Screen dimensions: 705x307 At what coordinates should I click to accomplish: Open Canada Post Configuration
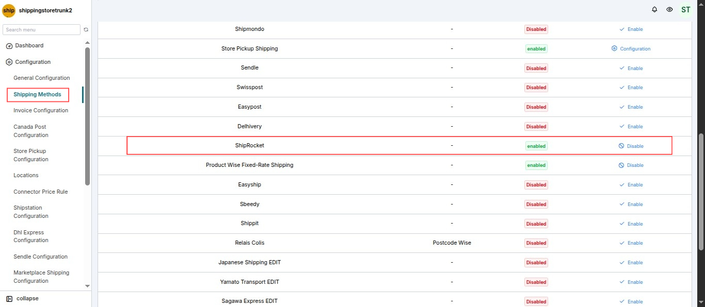point(31,131)
